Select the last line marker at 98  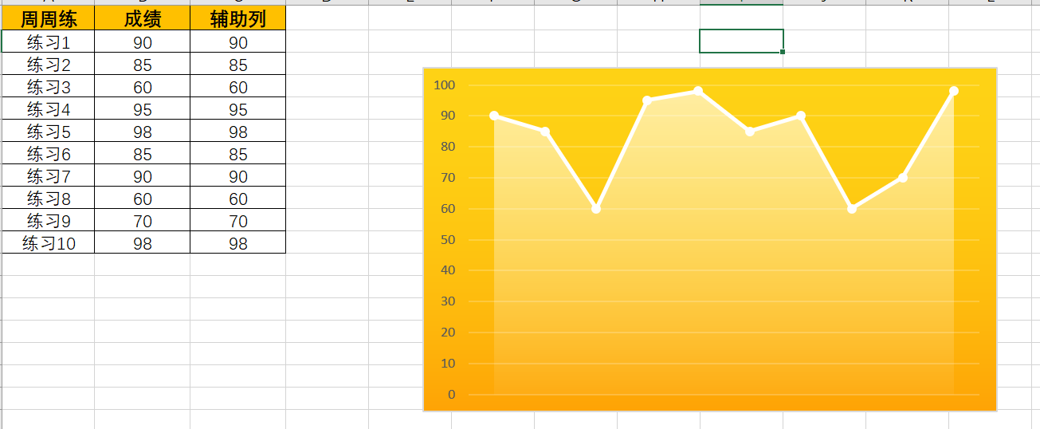[x=954, y=91]
